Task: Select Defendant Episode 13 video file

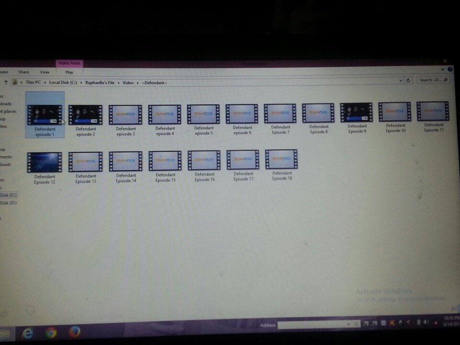Action: point(85,168)
